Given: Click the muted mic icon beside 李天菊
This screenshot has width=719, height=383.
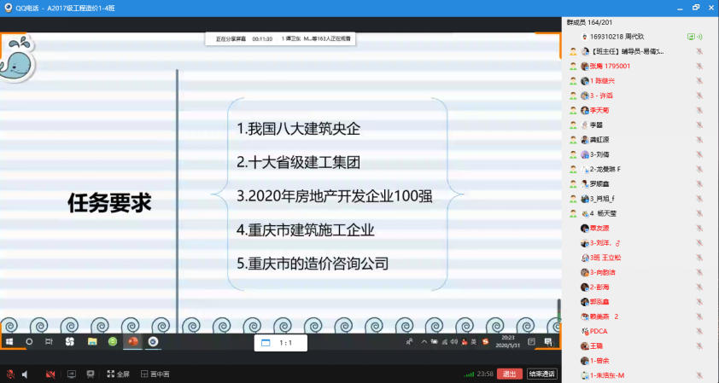Looking at the screenshot, I should 699,110.
